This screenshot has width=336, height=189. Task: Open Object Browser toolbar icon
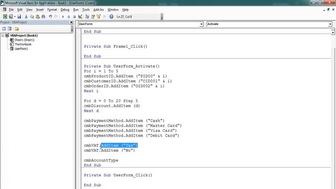click(x=99, y=16)
